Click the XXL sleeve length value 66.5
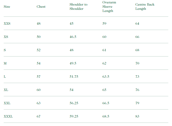The width and height of the screenshot is (172, 126). click(x=106, y=103)
